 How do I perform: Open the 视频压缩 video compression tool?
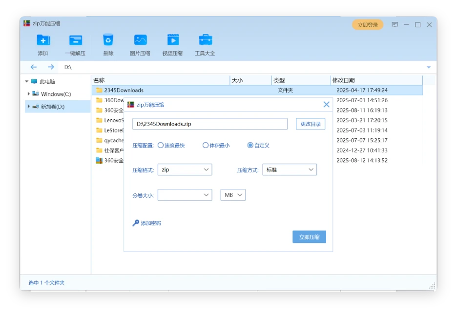click(172, 40)
